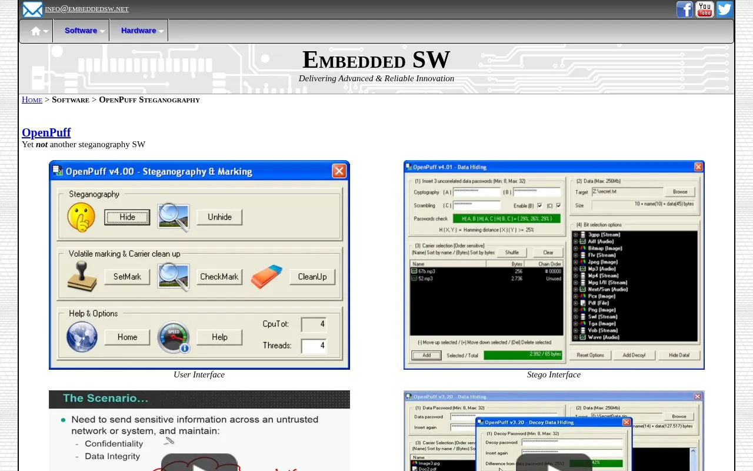Image resolution: width=753 pixels, height=471 pixels.
Task: Click 'Software' in the breadcrumb trail
Action: [x=71, y=99]
